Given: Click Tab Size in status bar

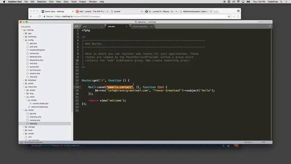Looking at the screenshot, I should point(248,142).
